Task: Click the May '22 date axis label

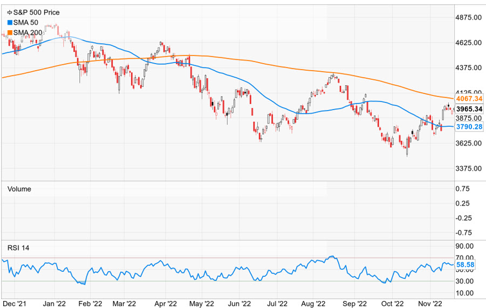Action: 202,304
